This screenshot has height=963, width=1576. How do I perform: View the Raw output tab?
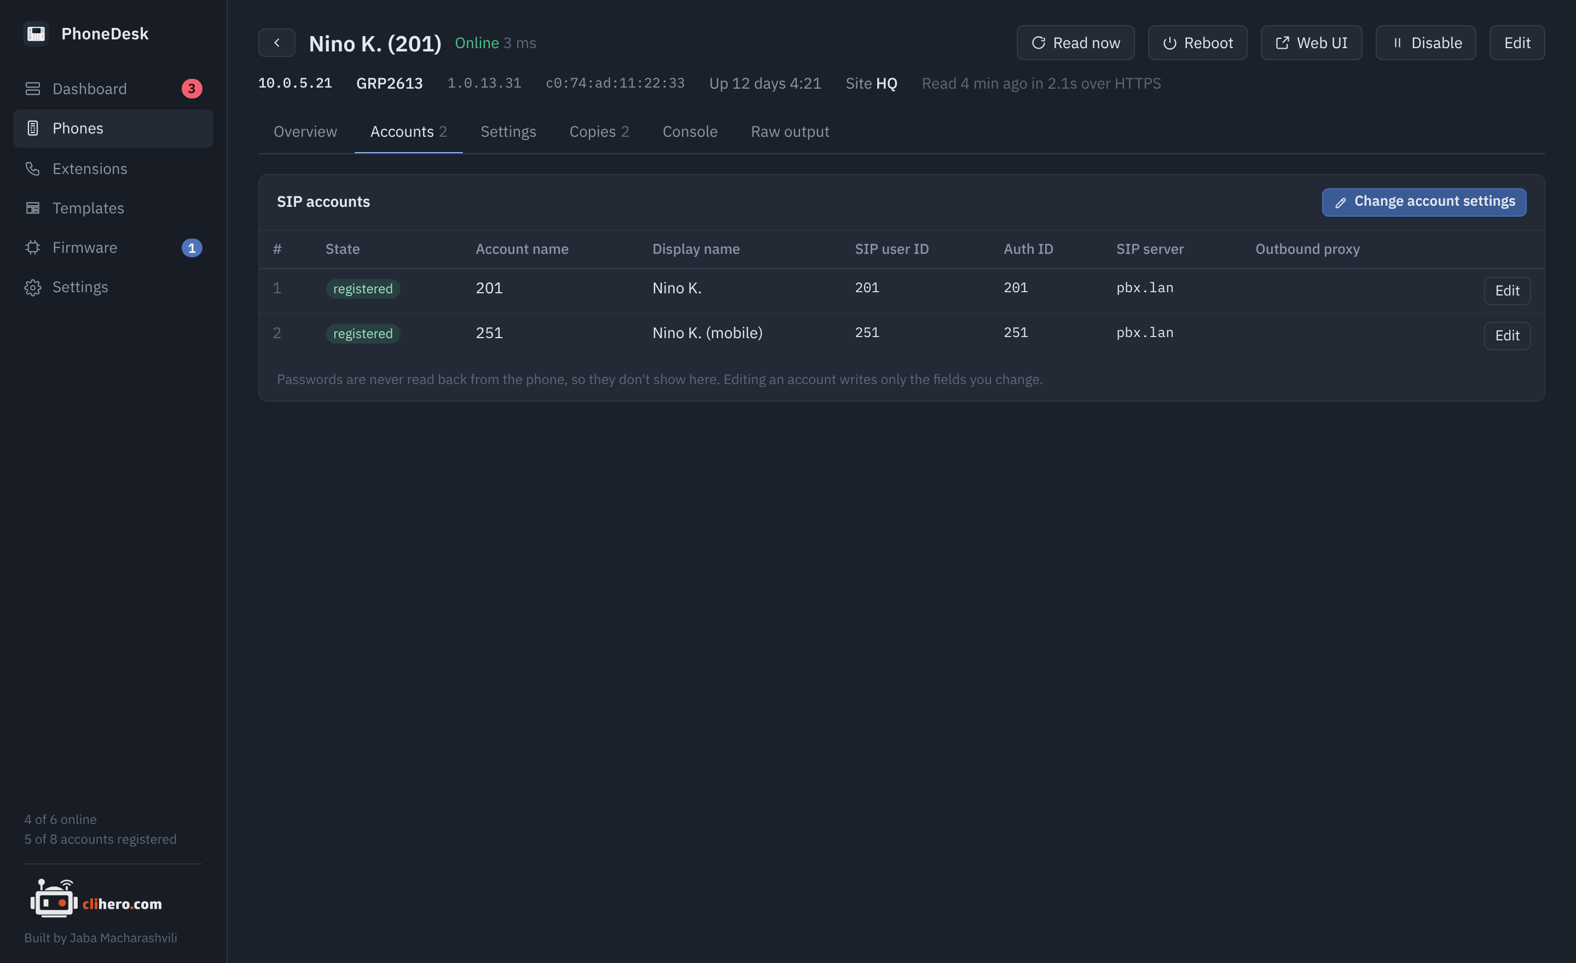click(789, 132)
